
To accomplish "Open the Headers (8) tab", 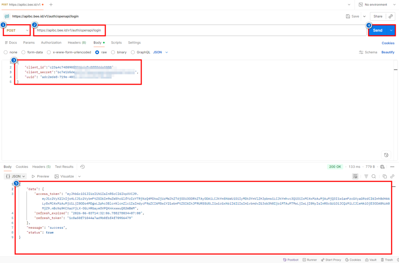I will point(77,43).
